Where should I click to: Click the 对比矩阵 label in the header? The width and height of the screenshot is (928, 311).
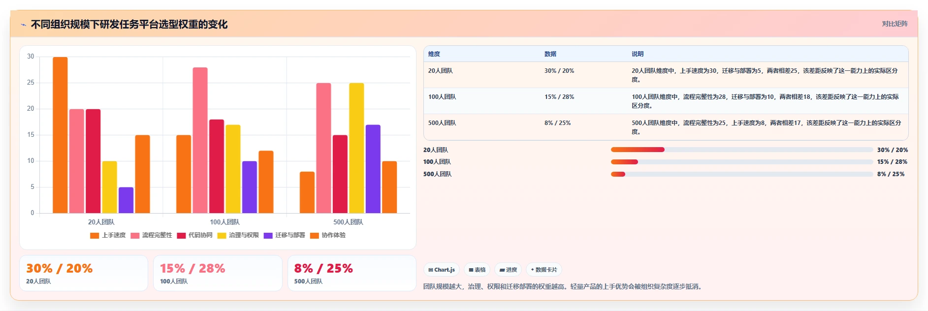[895, 24]
